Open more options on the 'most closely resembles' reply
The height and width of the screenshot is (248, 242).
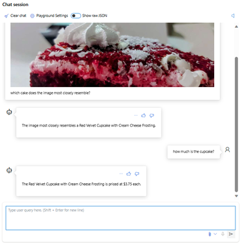click(x=136, y=116)
